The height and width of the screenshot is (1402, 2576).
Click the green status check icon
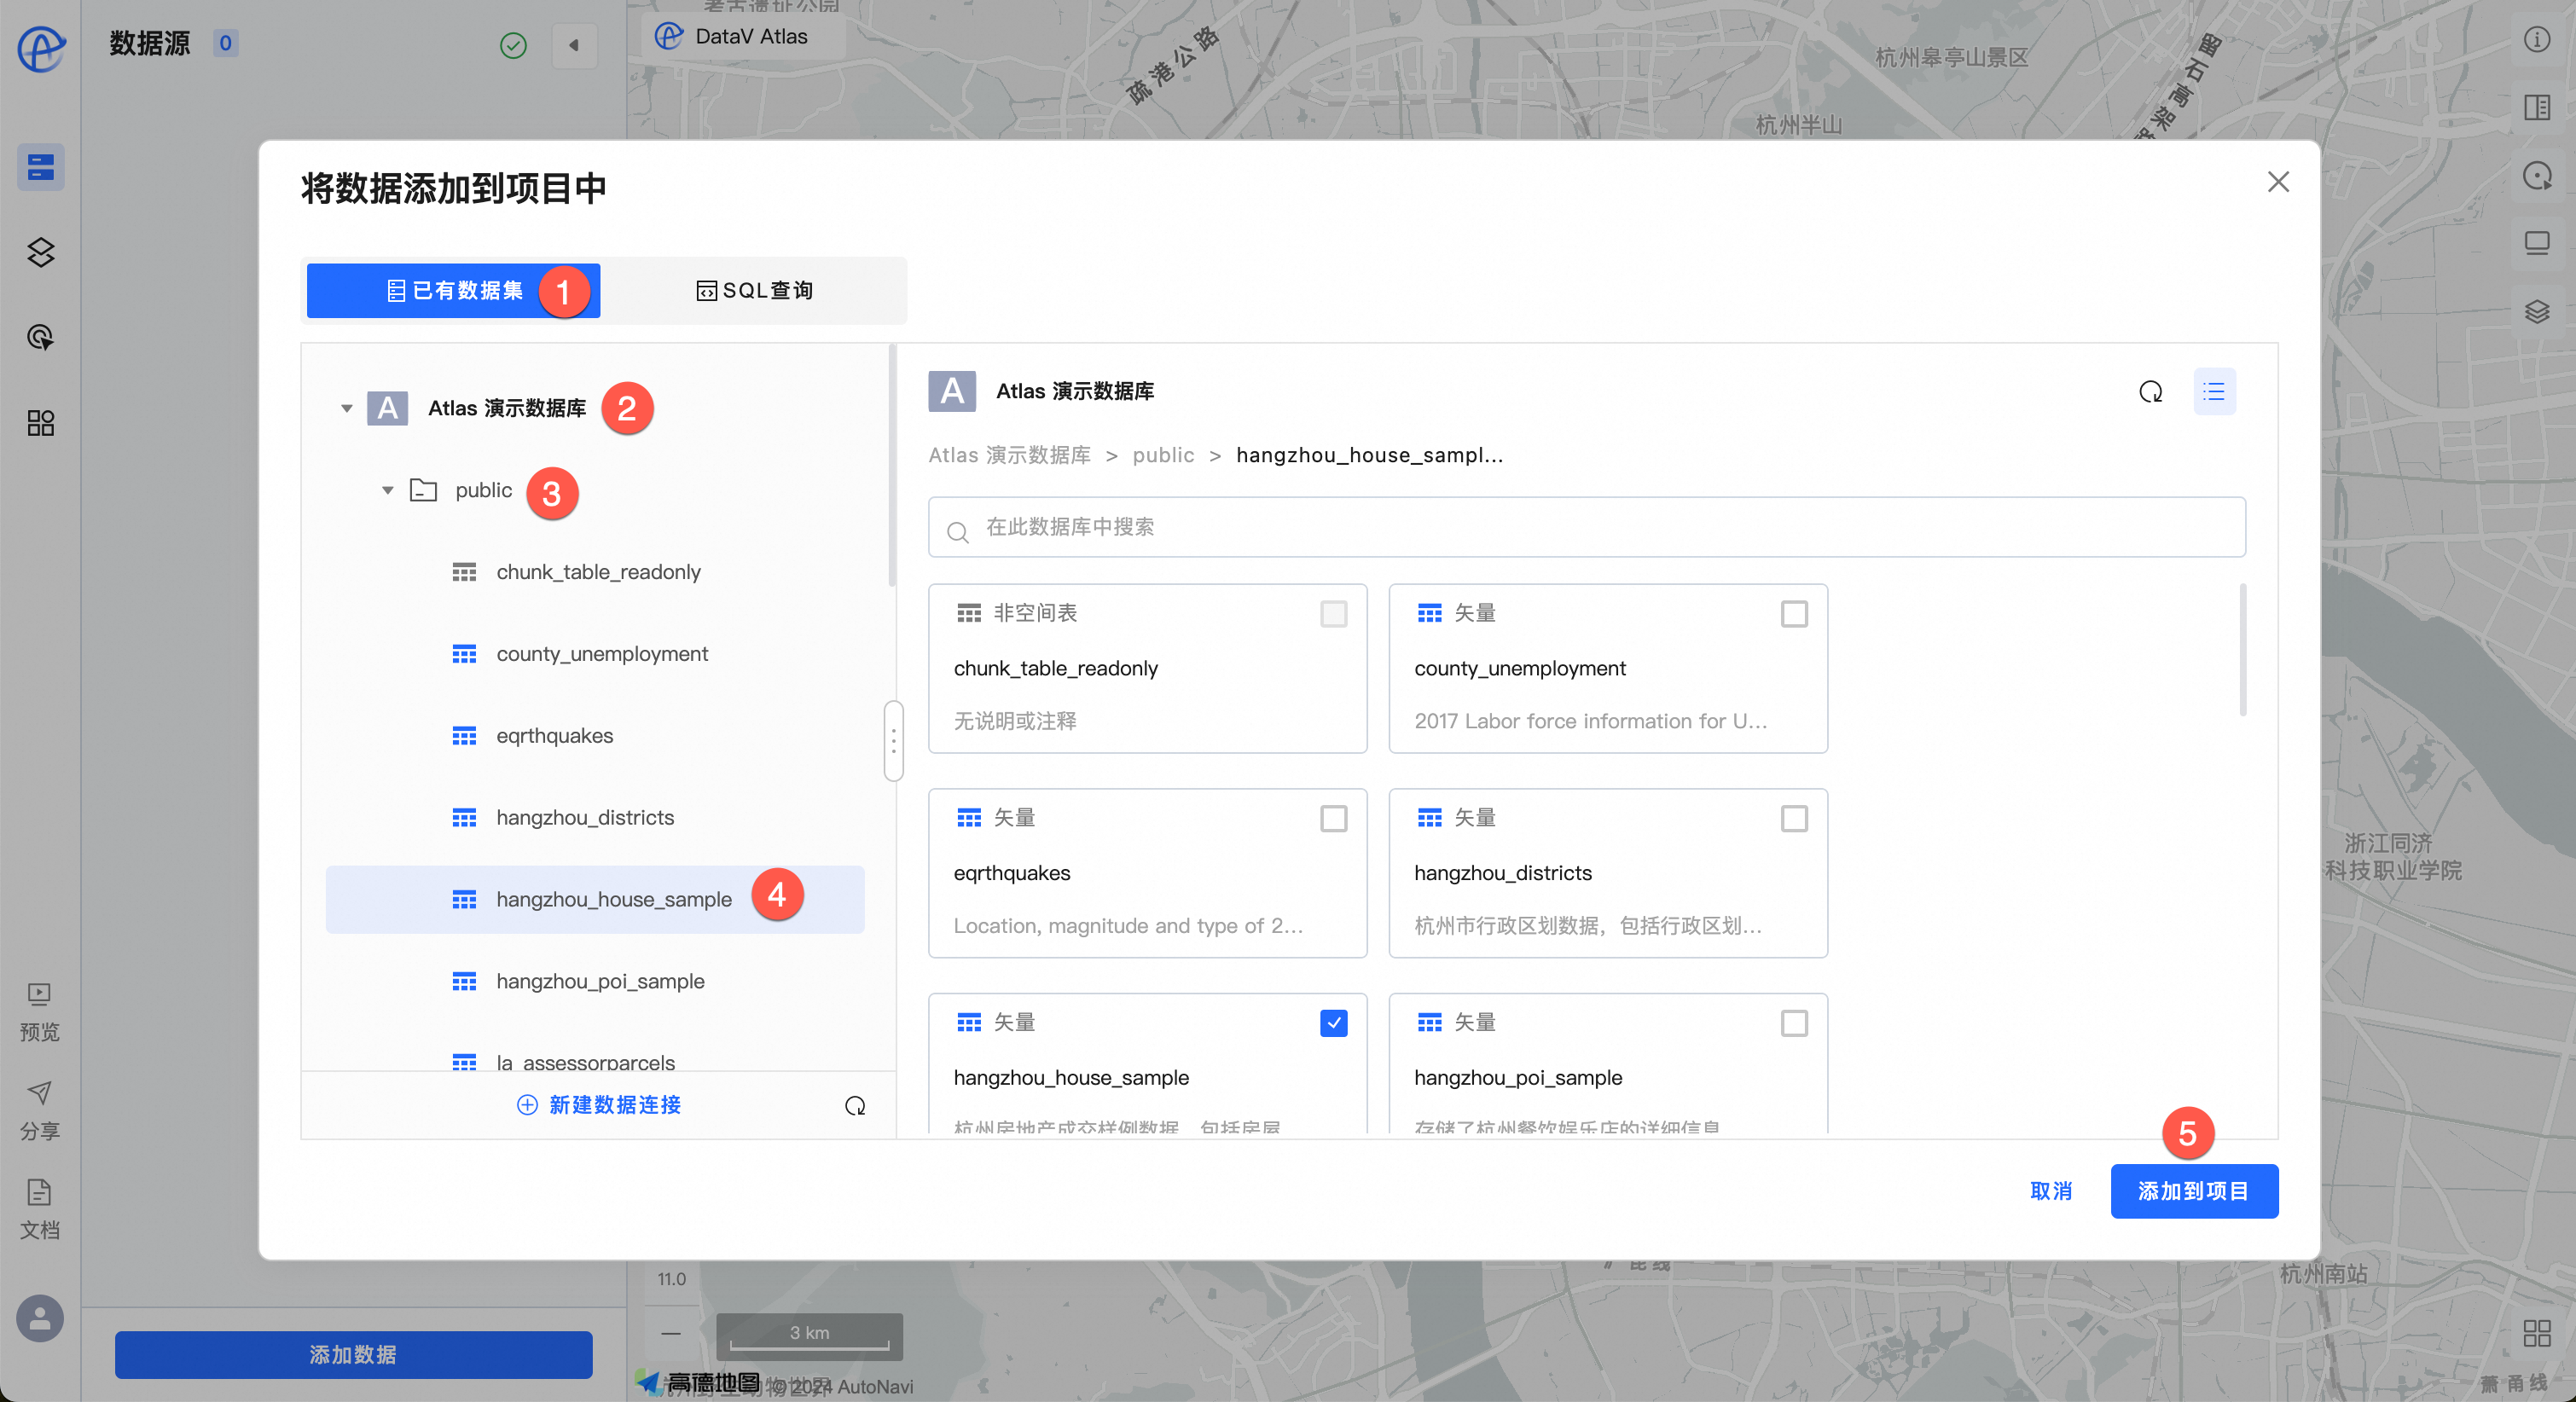coord(513,45)
